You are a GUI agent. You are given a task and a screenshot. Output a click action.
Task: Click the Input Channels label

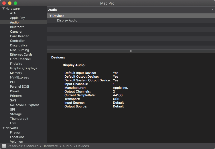(x=76, y=84)
